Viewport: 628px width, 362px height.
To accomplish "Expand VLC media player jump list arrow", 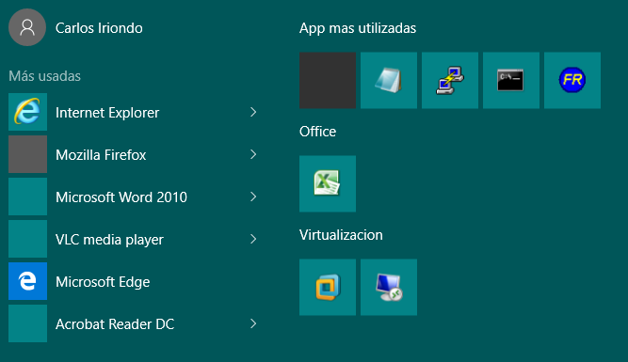I will tap(253, 239).
